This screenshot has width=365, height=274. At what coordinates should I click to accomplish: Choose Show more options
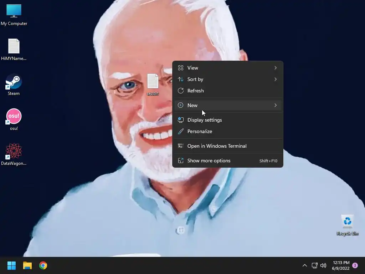coord(228,161)
